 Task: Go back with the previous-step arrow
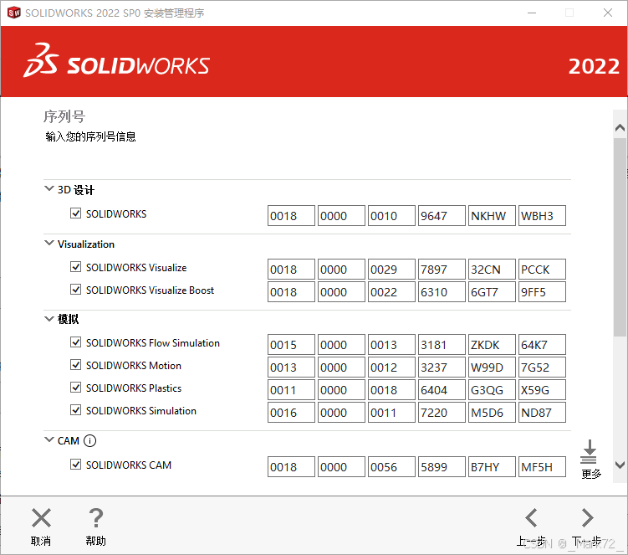tap(532, 517)
